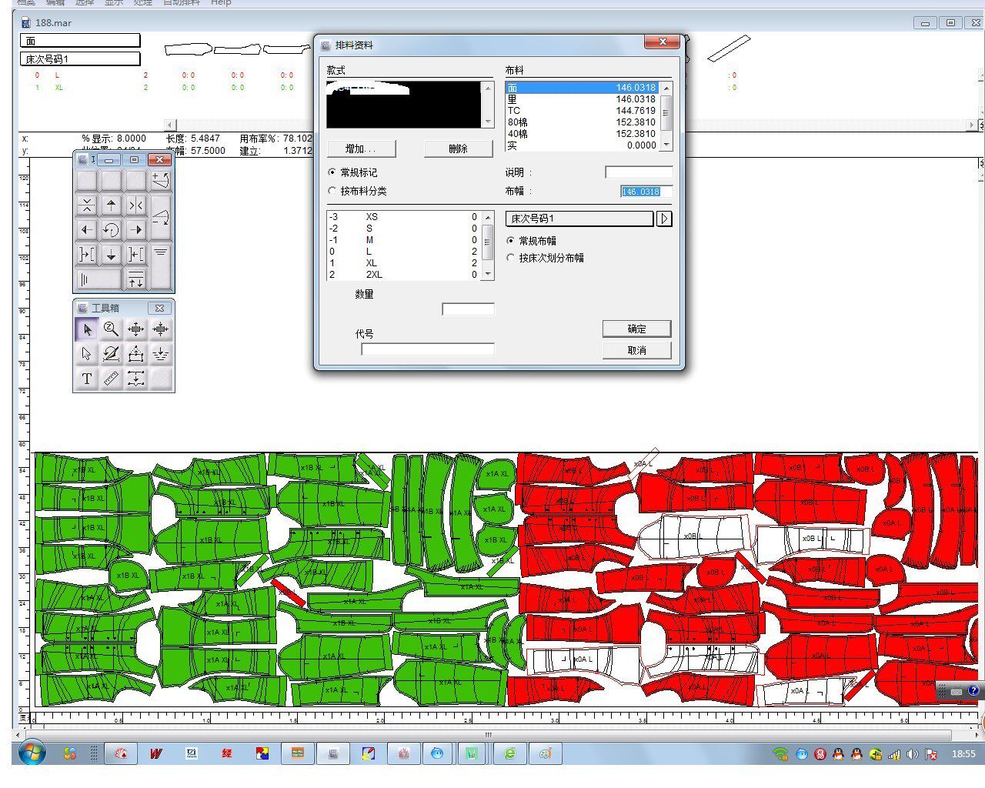The height and width of the screenshot is (788, 985).
Task: Select the 常规布幅 radio option
Action: pos(510,241)
